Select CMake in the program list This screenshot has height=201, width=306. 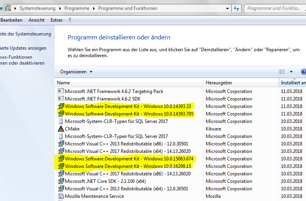(x=72, y=128)
